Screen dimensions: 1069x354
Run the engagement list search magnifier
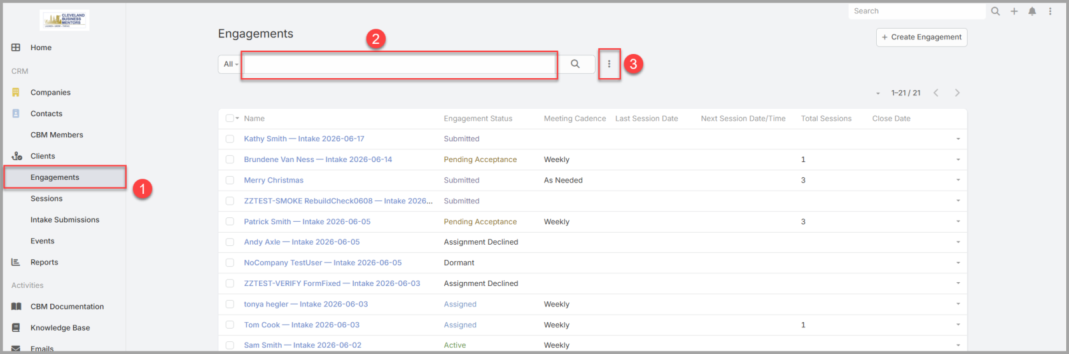point(575,64)
